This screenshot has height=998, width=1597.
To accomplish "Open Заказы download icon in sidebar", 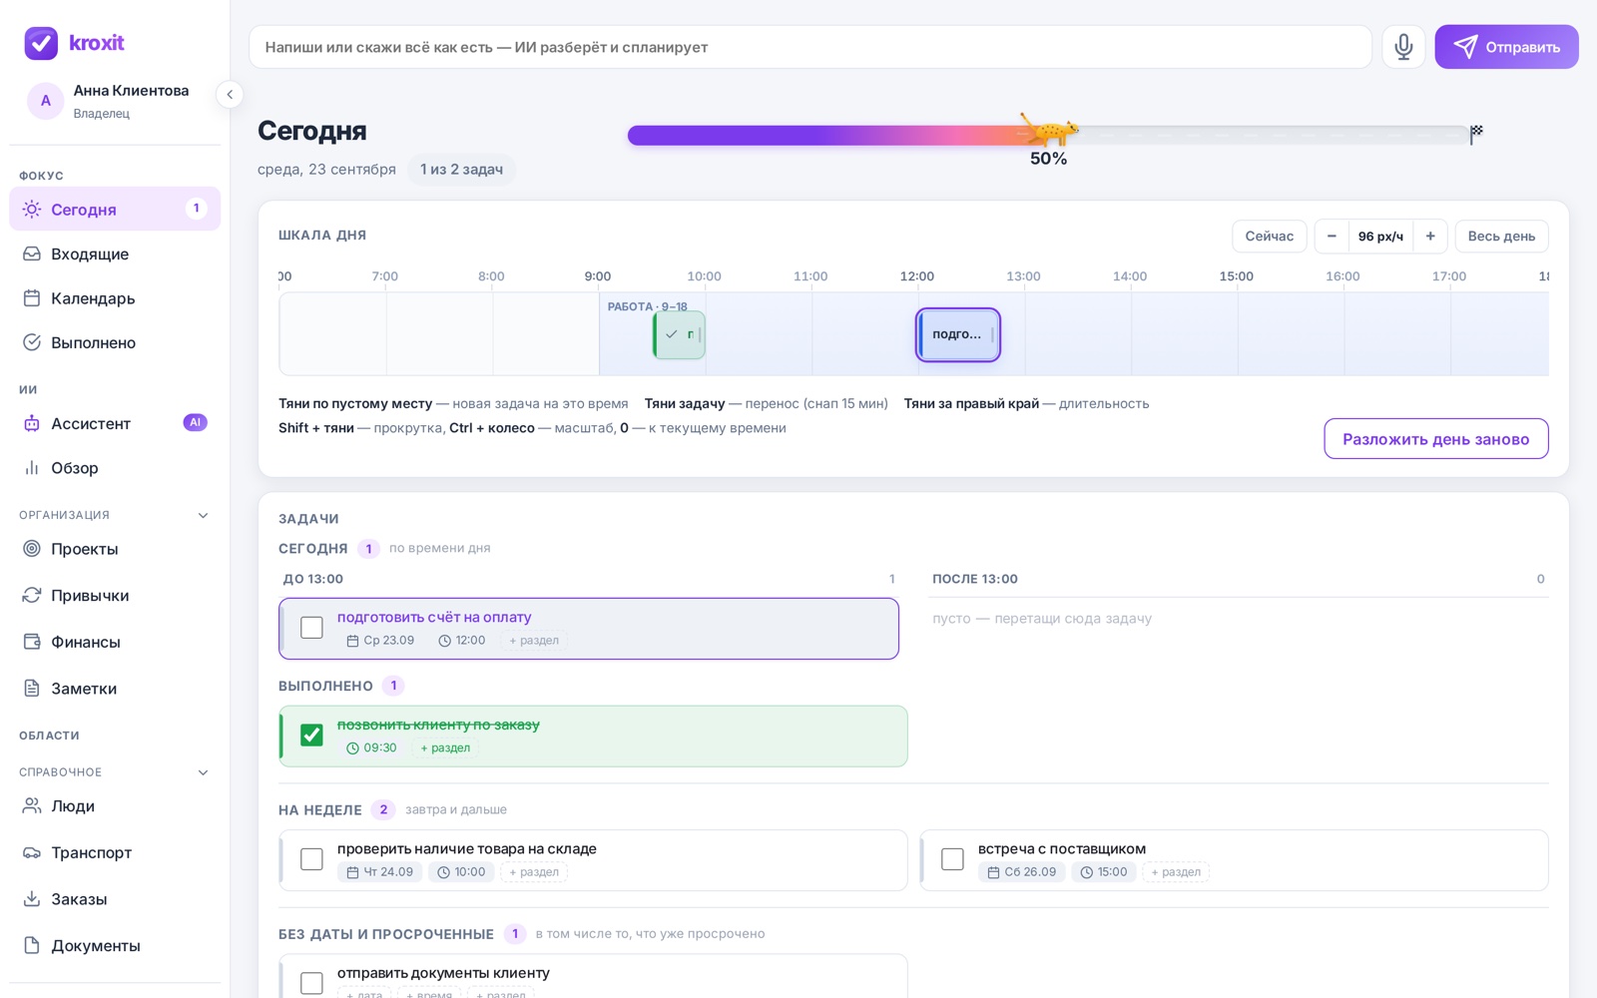I will (x=32, y=898).
